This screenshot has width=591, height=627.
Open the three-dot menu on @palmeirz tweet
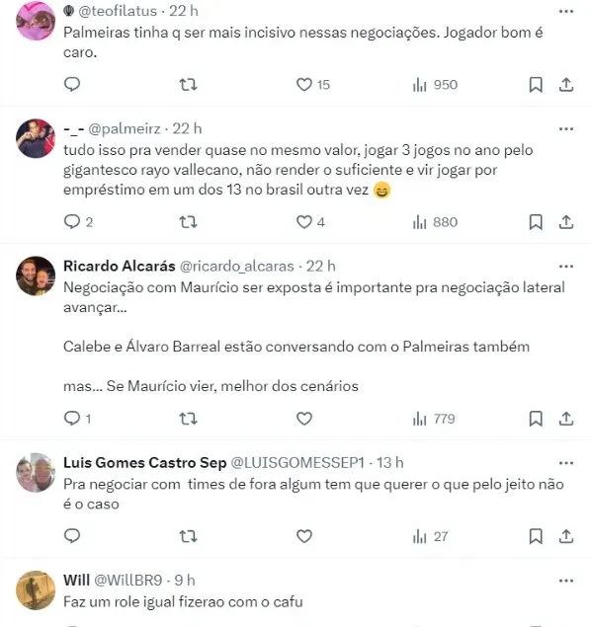point(566,128)
